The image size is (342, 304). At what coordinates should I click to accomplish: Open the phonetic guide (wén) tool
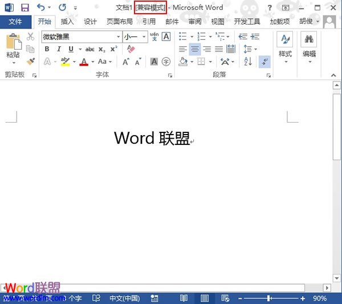[154, 37]
